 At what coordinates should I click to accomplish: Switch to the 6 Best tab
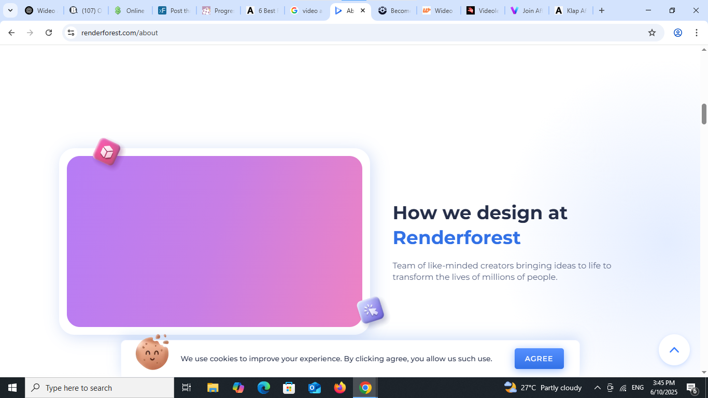pos(263,10)
